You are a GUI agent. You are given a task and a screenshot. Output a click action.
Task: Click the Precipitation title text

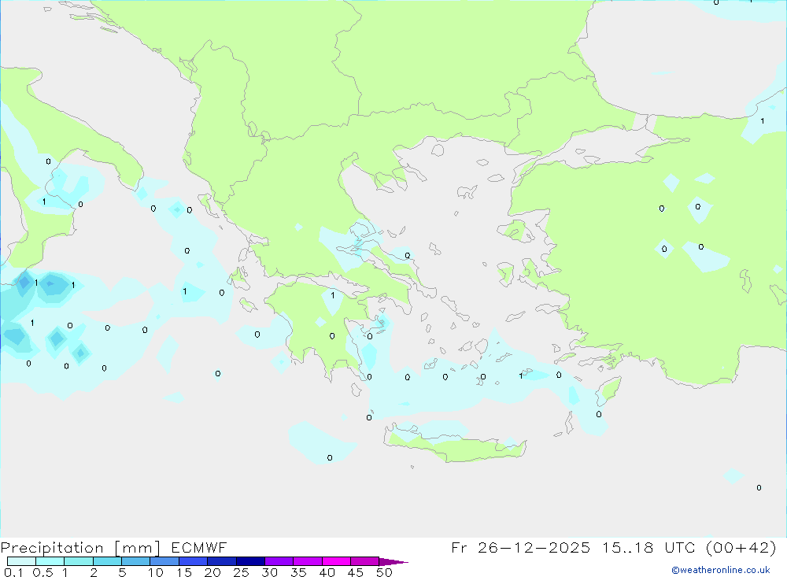click(52, 548)
